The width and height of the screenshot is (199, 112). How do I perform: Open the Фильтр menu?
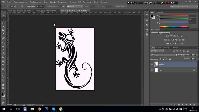pos(73,2)
